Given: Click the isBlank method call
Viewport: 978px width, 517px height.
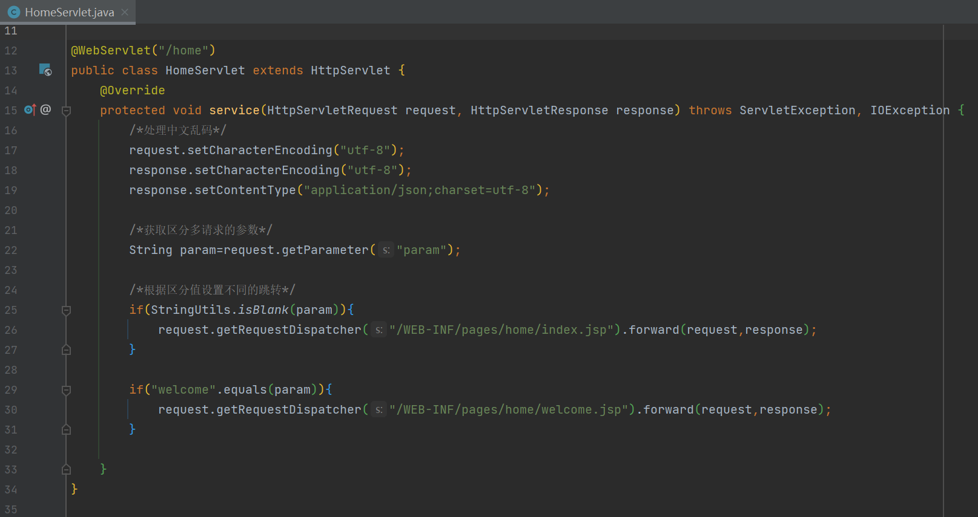Looking at the screenshot, I should tap(263, 310).
